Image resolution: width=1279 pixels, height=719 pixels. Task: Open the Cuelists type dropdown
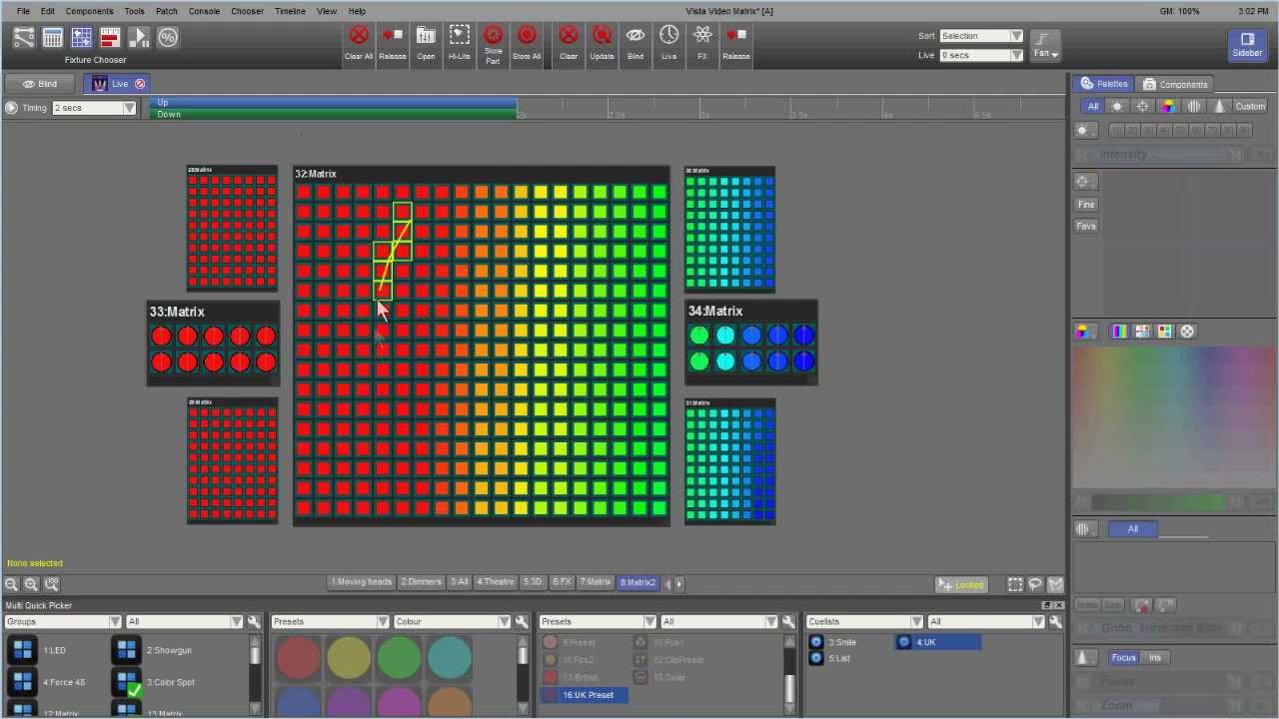click(x=863, y=621)
